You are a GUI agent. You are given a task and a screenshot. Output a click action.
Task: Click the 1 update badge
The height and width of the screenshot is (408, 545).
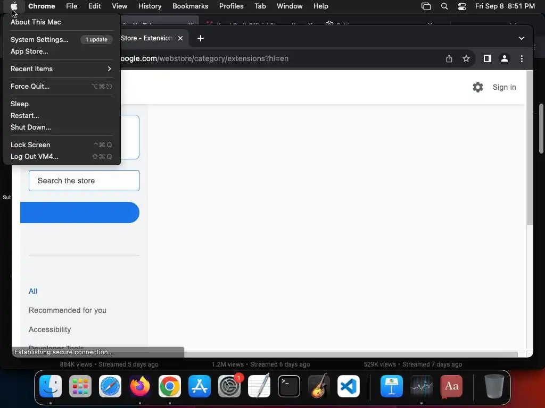[x=96, y=39]
